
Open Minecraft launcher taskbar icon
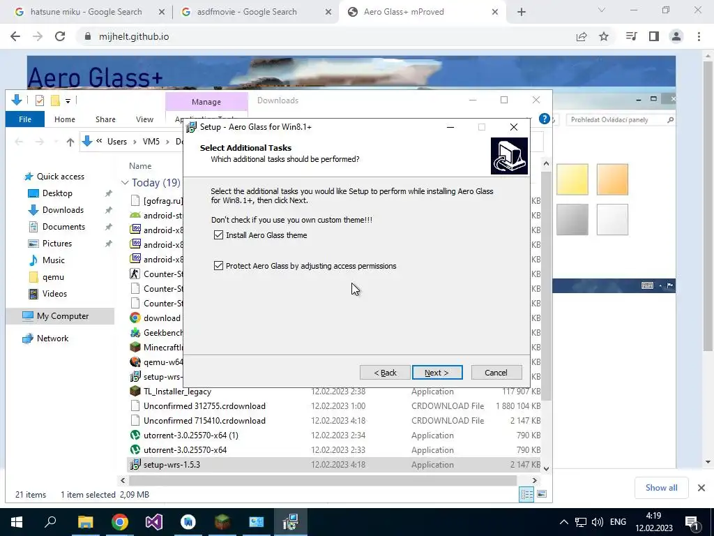222,522
